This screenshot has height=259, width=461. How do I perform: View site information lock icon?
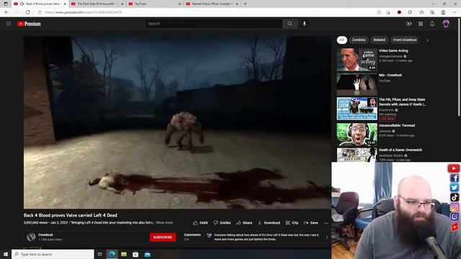[x=40, y=12]
